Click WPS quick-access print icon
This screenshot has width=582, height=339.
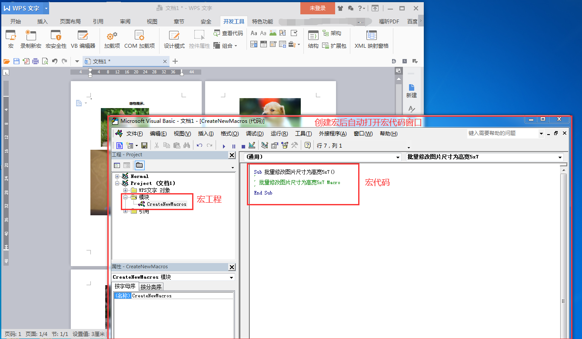[x=36, y=61]
